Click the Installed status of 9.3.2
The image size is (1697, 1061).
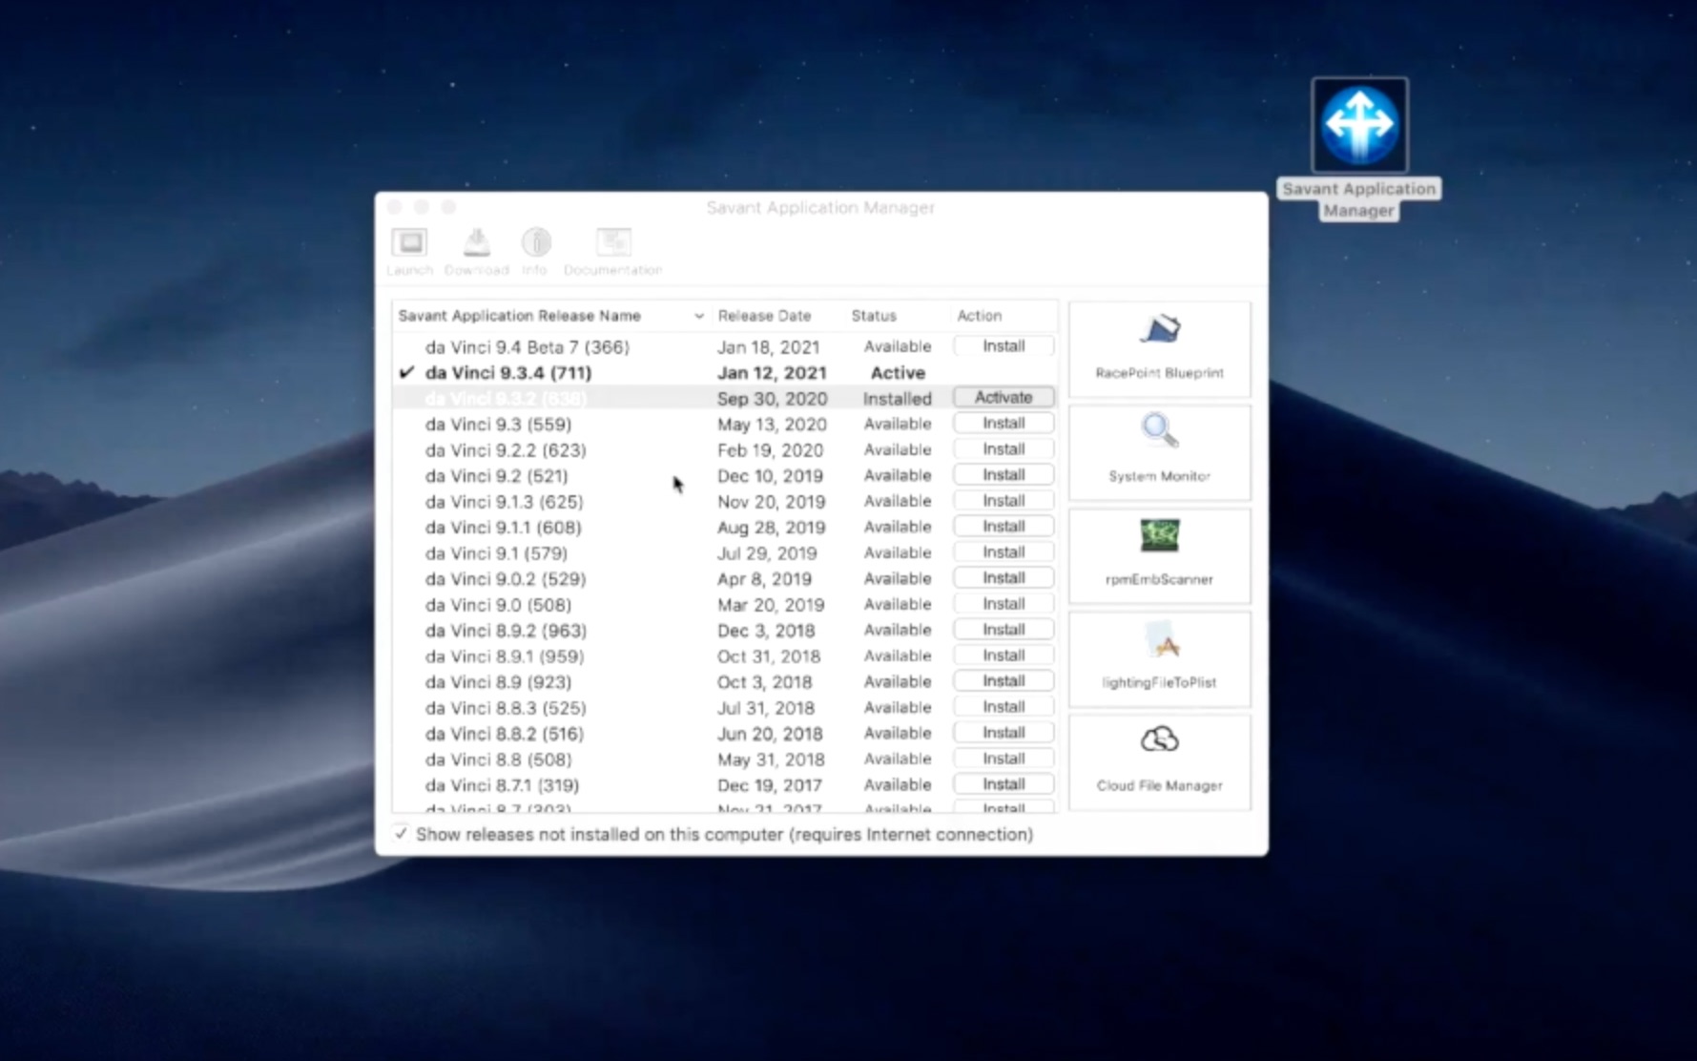click(x=897, y=398)
